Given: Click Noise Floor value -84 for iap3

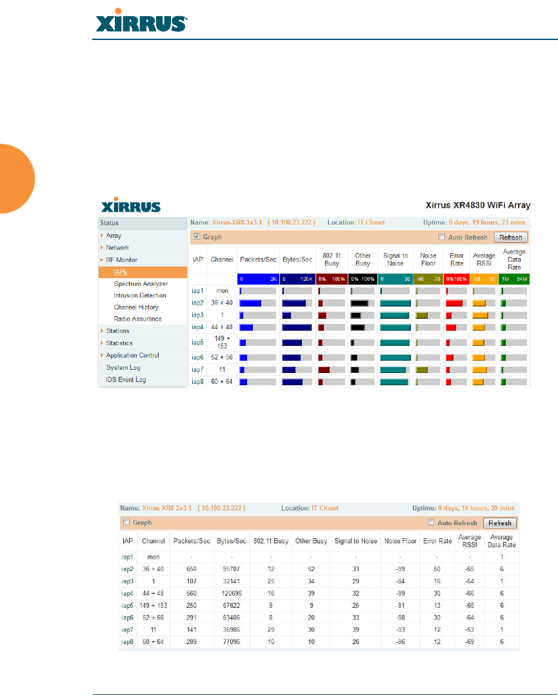Looking at the screenshot, I should click(400, 581).
